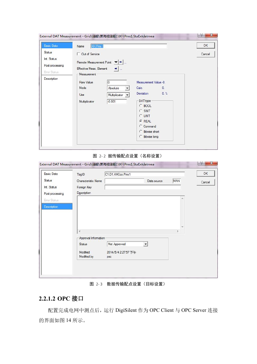Open the Remote Measurement Point down-arrow selector
The height and width of the screenshot is (364, 257).
tap(116, 62)
